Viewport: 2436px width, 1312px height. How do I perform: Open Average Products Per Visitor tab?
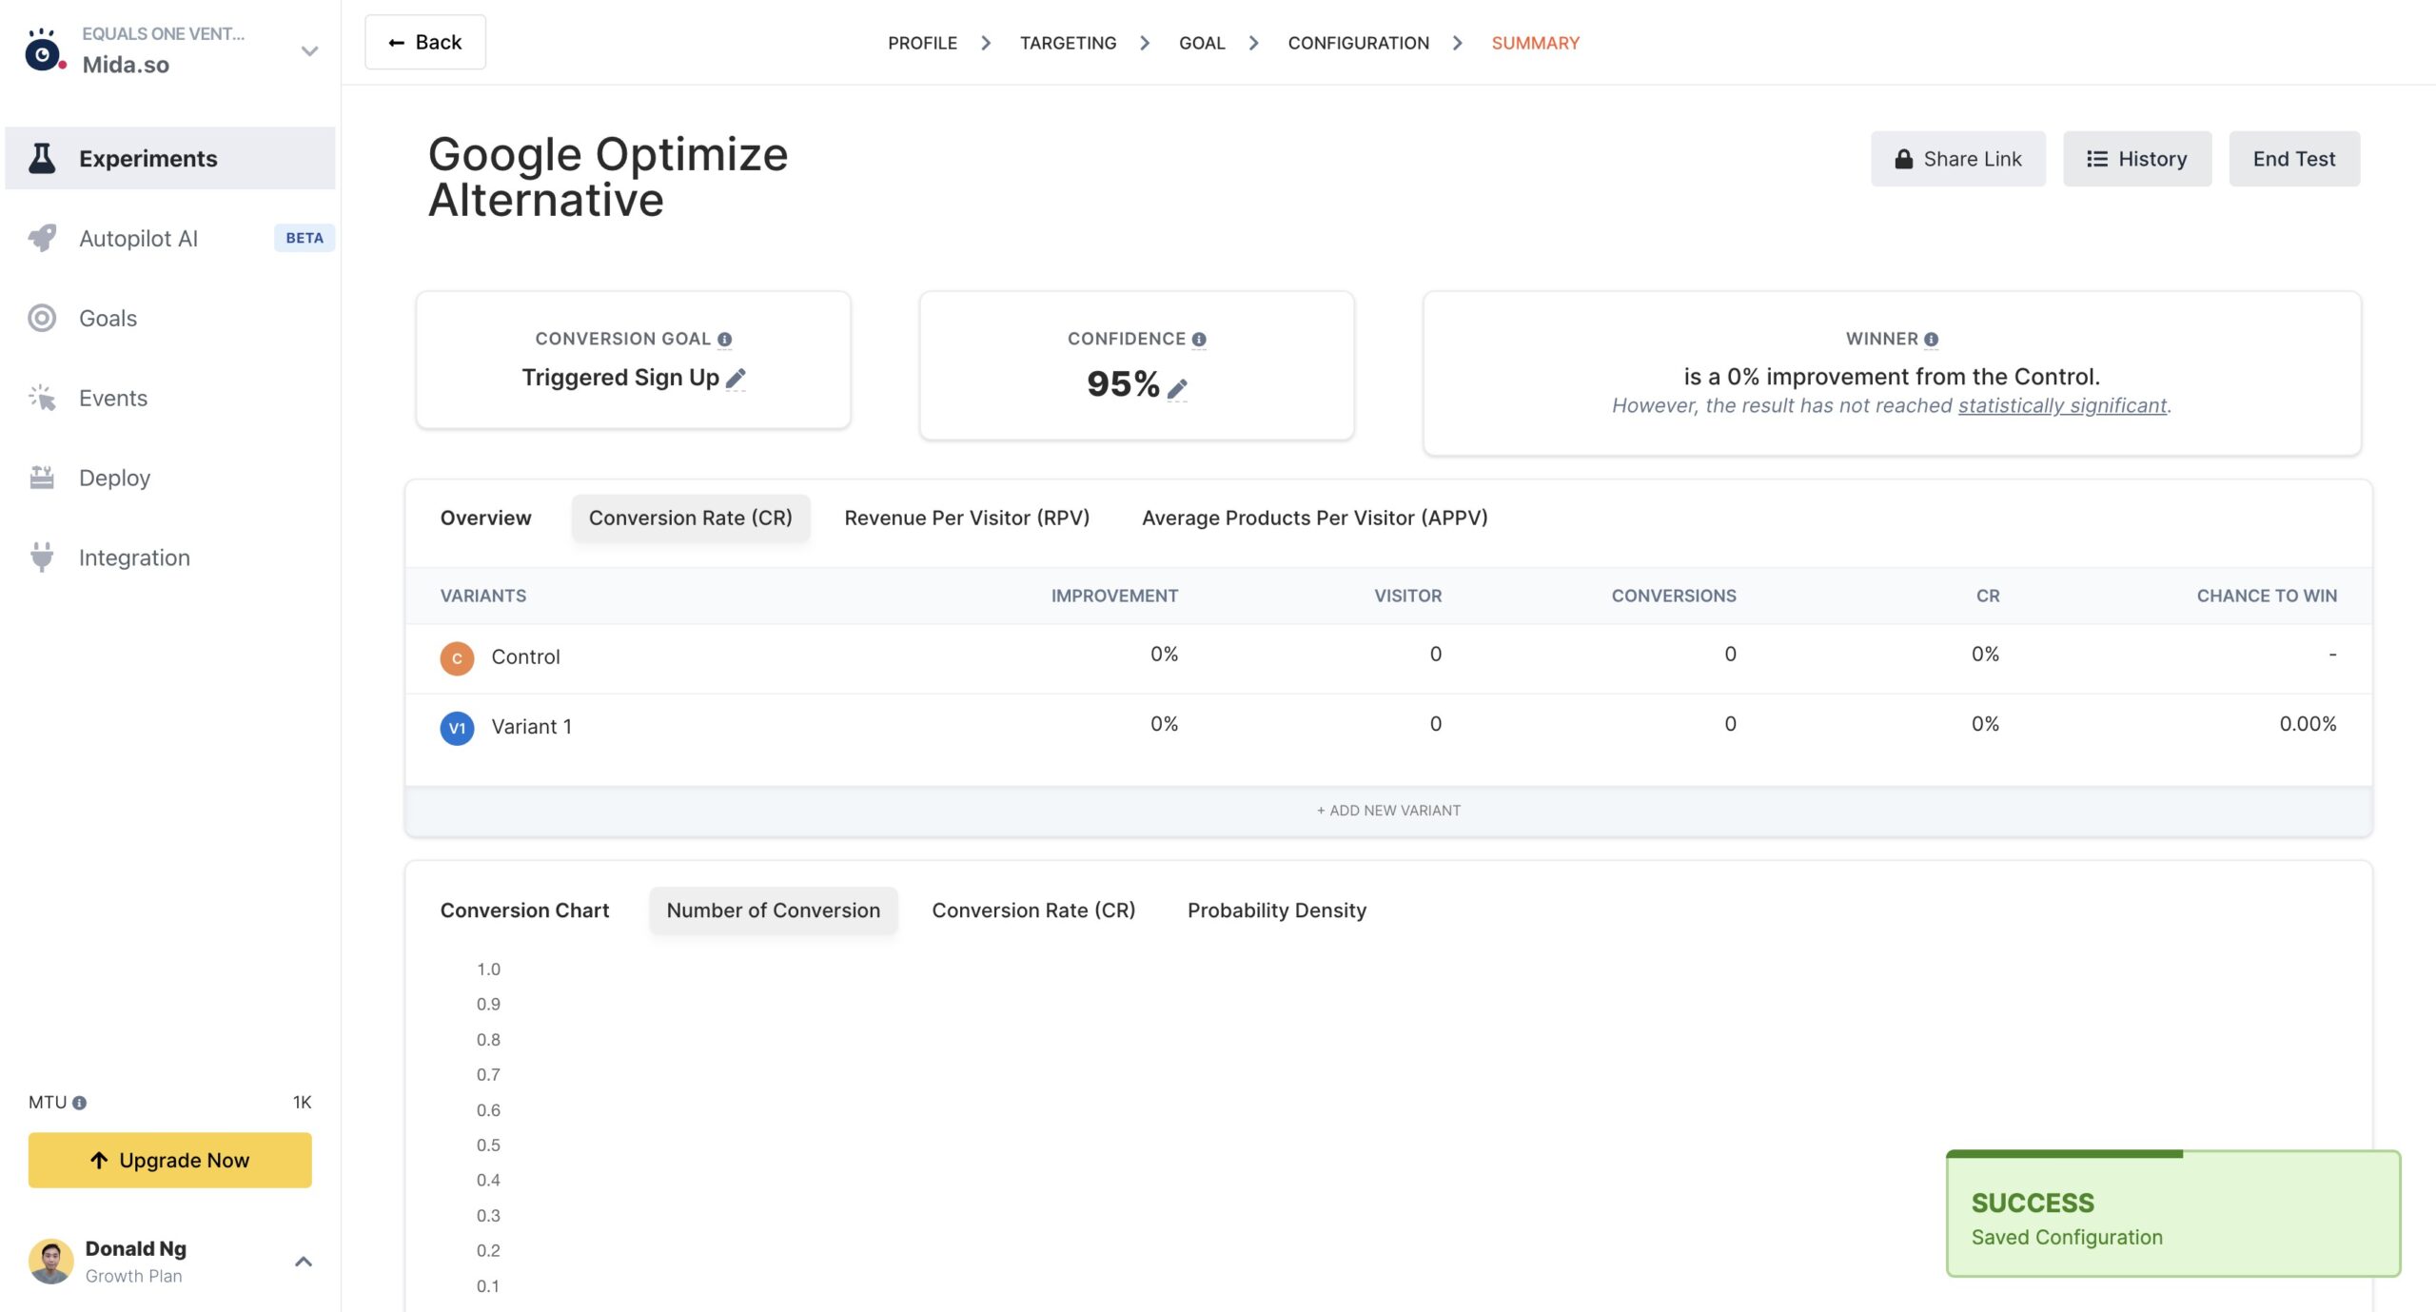point(1314,518)
